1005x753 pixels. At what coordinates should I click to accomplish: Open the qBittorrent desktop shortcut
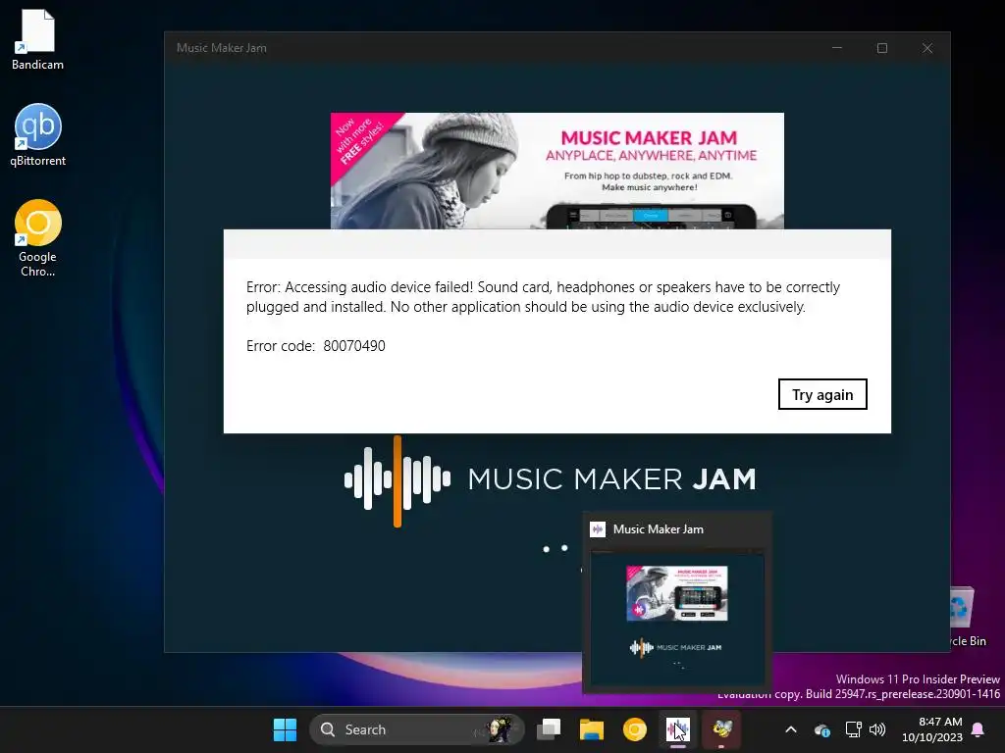(38, 135)
